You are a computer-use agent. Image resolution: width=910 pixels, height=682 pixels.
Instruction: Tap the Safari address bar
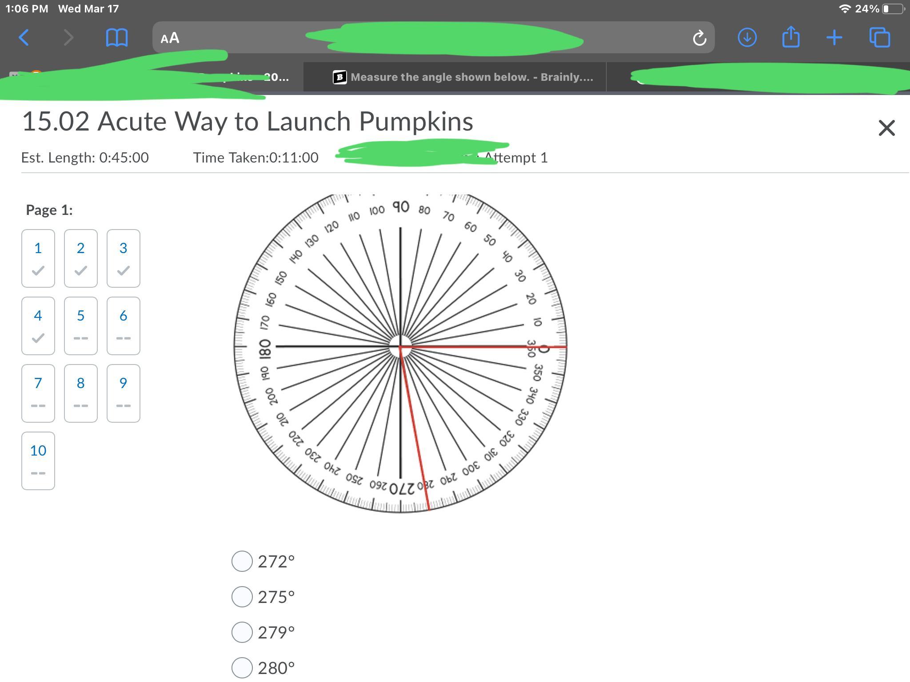pos(433,38)
